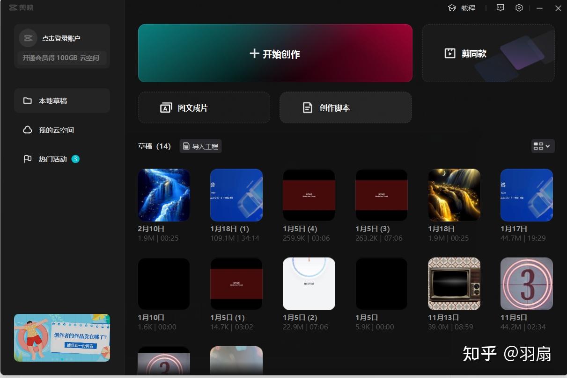This screenshot has width=567, height=378.
Task: Click the plus icon in 开始创作
Action: (254, 53)
